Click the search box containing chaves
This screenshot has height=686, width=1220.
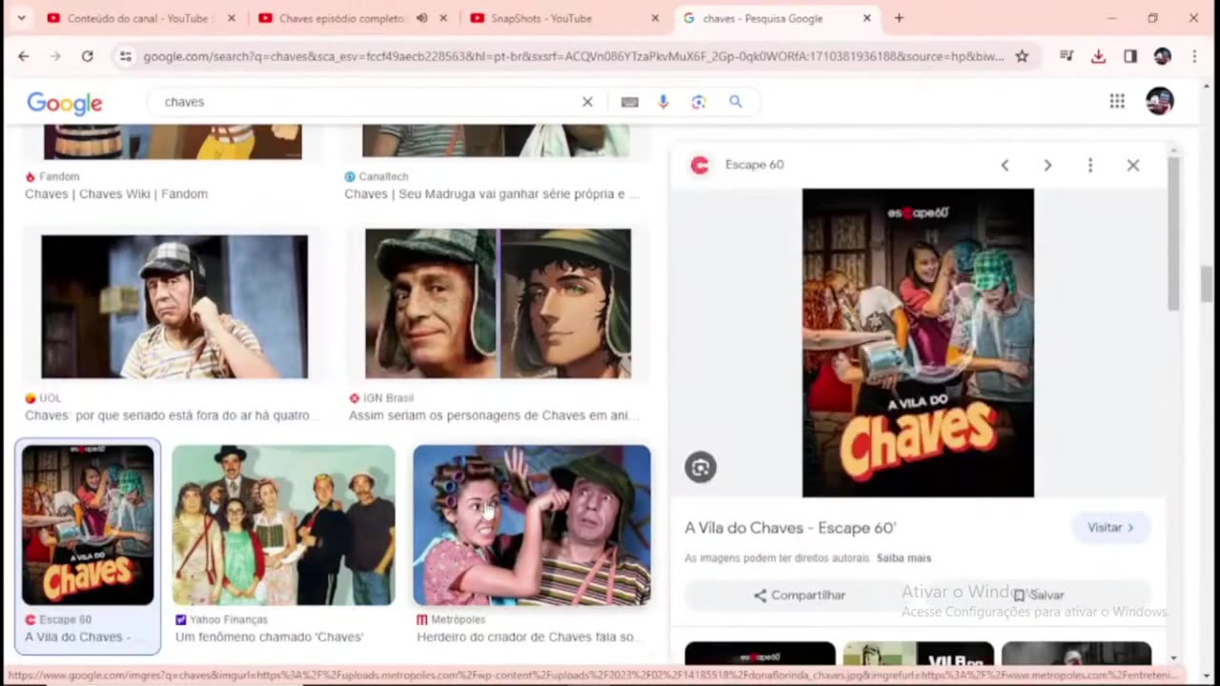click(367, 102)
